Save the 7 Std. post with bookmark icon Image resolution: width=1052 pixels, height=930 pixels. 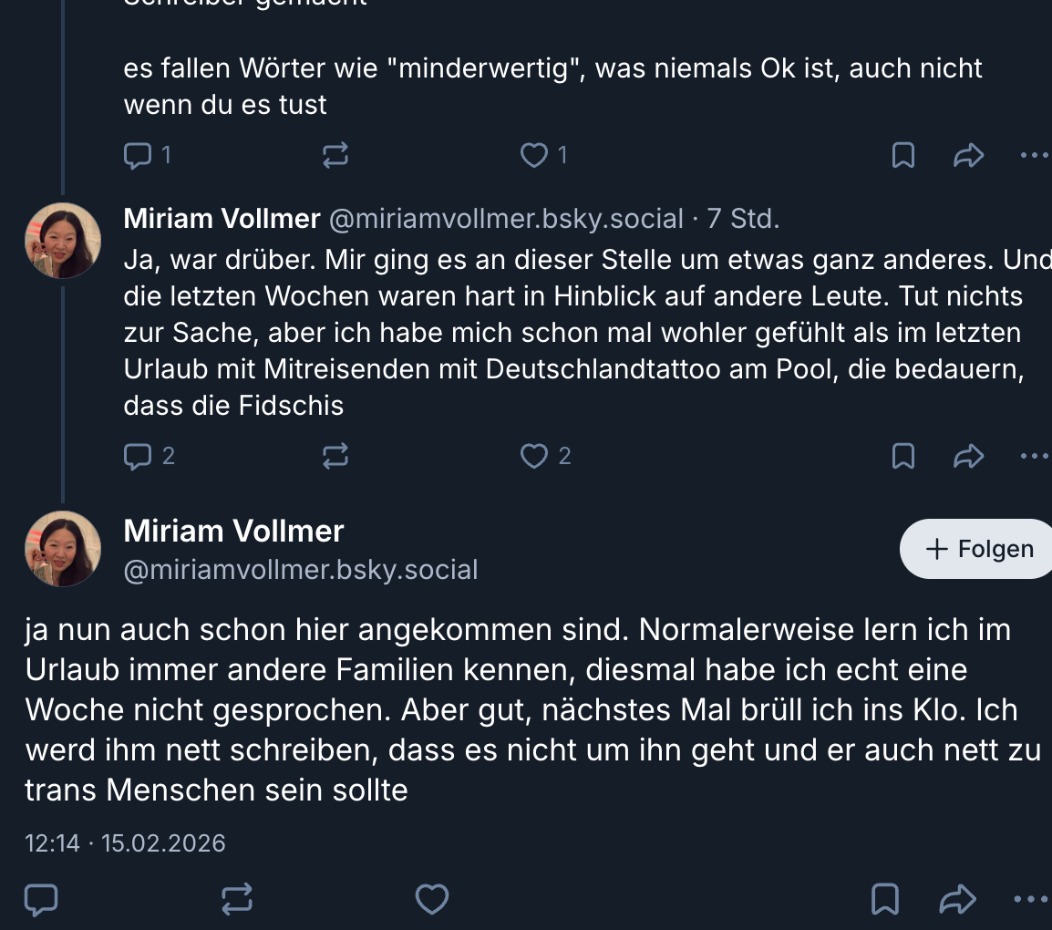pos(902,455)
